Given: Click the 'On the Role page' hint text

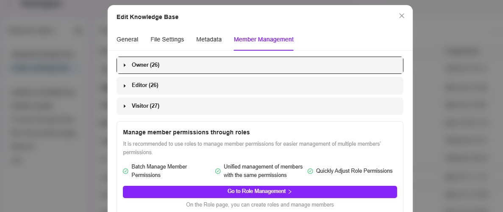Looking at the screenshot, I should 260,205.
